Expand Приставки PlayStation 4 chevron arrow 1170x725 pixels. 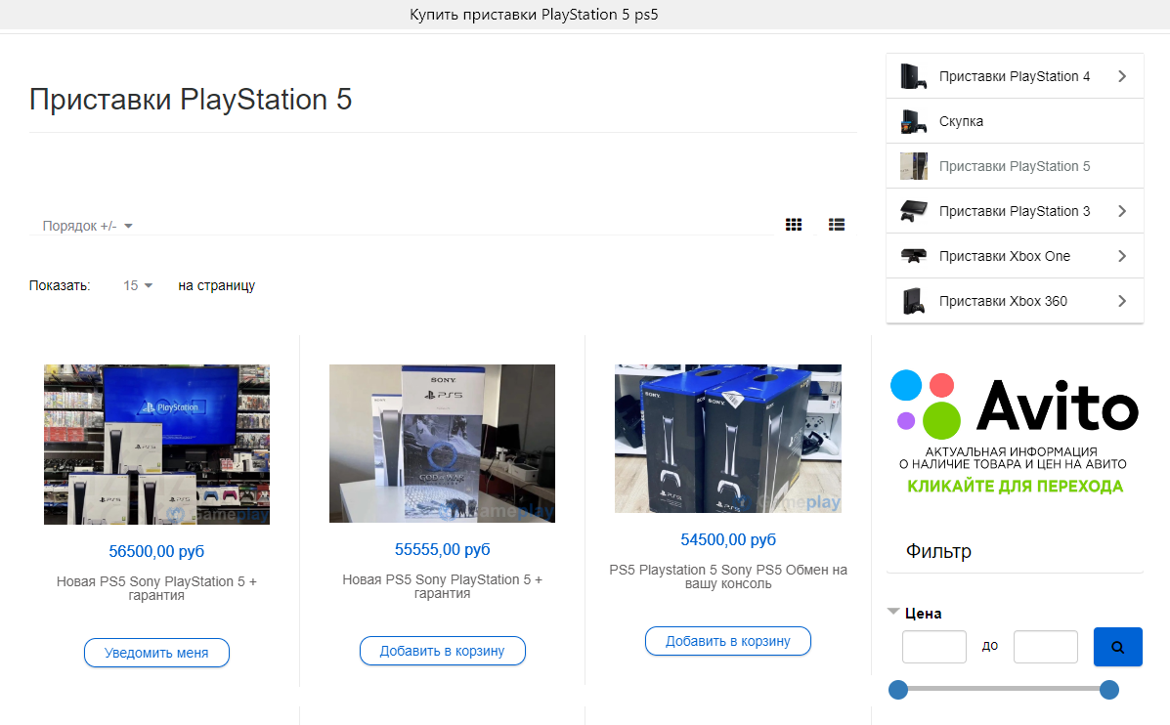tap(1122, 76)
